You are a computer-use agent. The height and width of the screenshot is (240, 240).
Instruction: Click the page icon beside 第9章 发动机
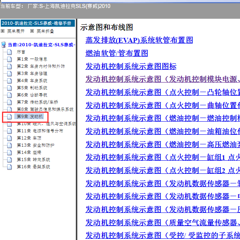9,116
